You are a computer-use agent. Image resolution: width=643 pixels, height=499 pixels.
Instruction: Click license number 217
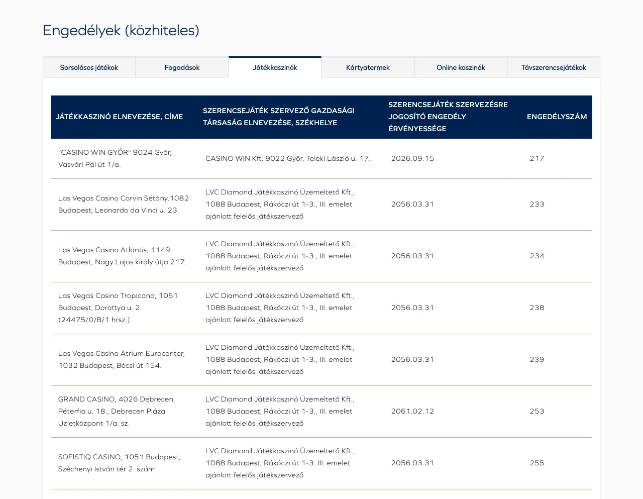537,158
